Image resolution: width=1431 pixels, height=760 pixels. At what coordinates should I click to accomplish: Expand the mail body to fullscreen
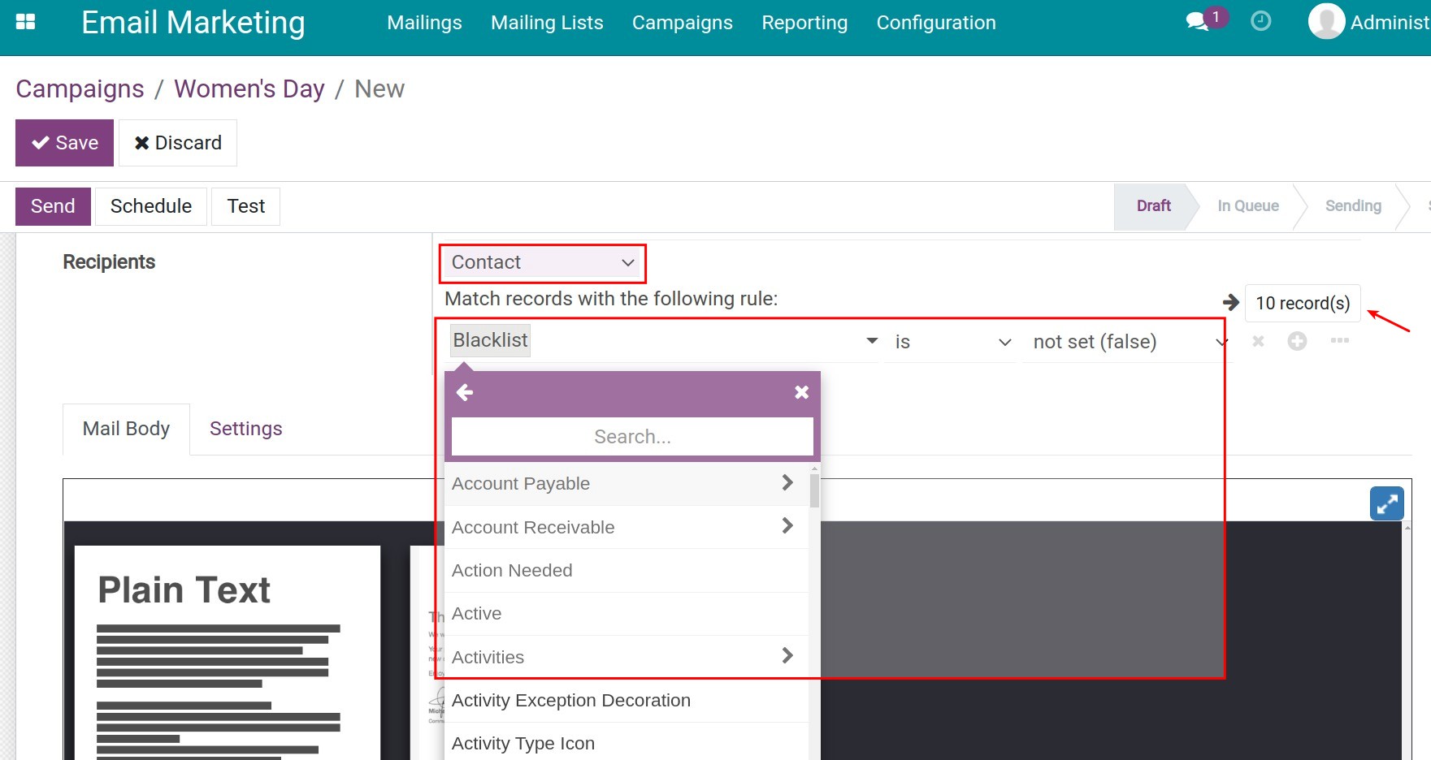pyautogui.click(x=1386, y=503)
